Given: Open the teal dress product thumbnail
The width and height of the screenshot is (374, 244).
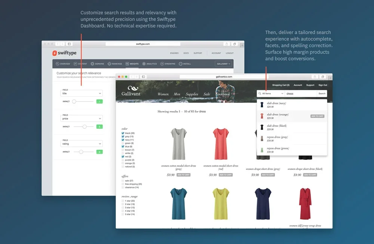Looking at the screenshot, I should click(x=178, y=204).
